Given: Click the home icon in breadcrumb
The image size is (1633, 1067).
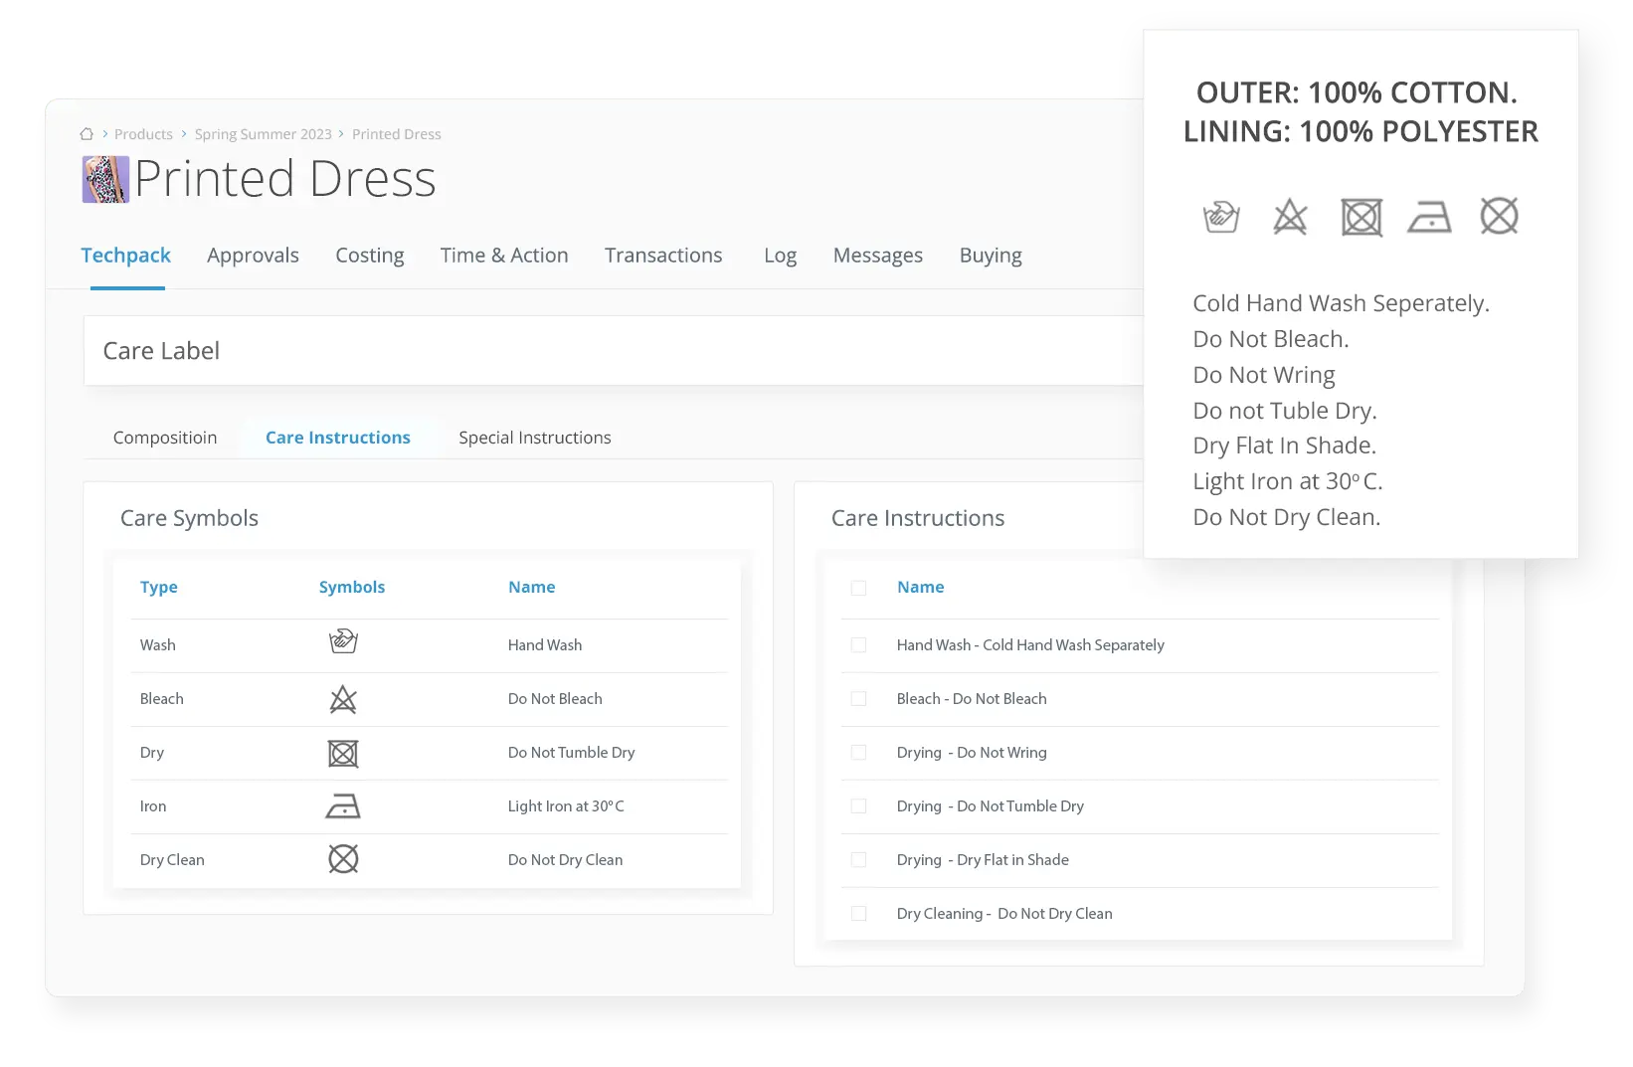Looking at the screenshot, I should [87, 134].
